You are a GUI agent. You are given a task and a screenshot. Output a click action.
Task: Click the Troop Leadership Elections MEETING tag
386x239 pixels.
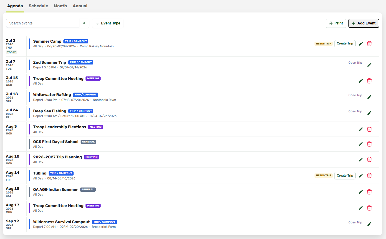[96, 127]
